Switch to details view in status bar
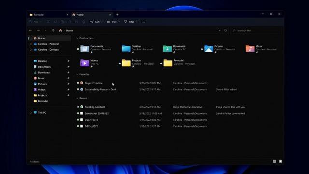 pyautogui.click(x=274, y=161)
